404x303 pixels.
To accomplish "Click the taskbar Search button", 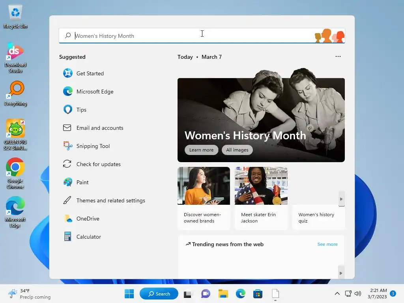I will [x=159, y=294].
